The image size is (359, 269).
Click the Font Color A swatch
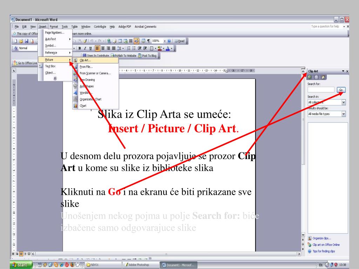point(168,48)
